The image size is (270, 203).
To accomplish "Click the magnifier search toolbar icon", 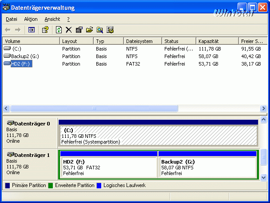I will tap(99, 30).
